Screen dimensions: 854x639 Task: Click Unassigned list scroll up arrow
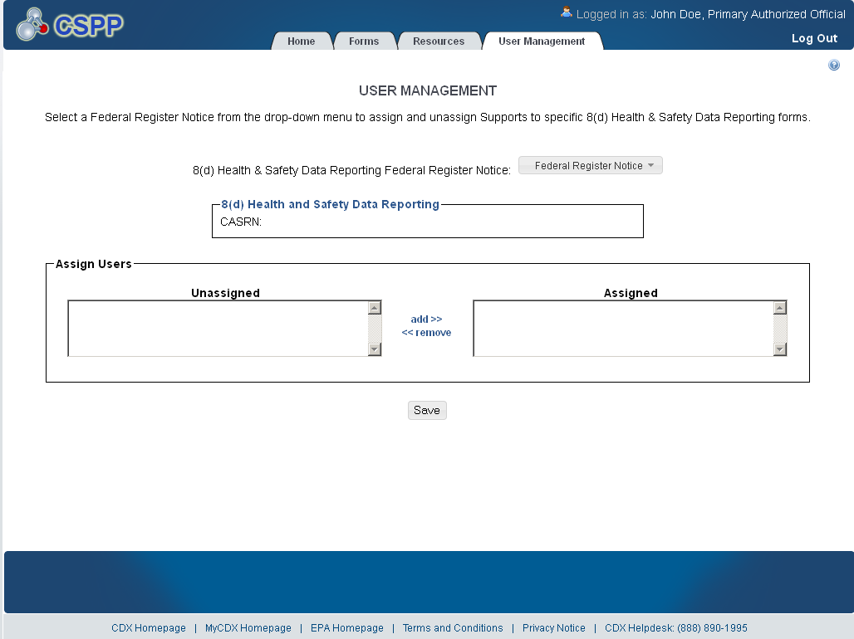(375, 308)
